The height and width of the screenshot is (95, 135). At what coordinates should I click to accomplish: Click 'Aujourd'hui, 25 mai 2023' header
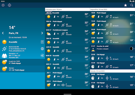pos(99,9)
